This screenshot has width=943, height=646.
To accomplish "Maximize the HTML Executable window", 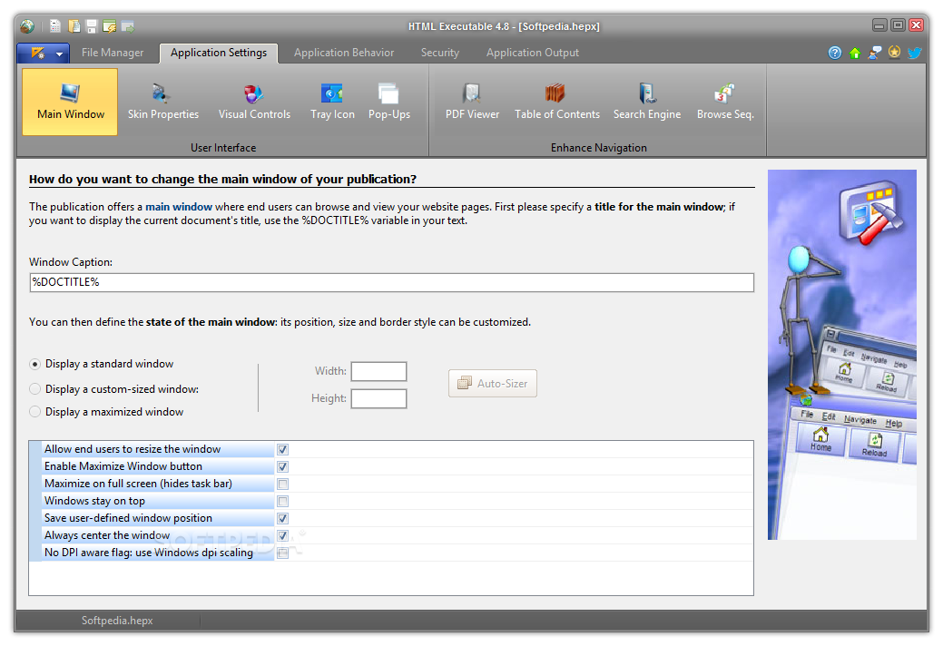I will 898,25.
